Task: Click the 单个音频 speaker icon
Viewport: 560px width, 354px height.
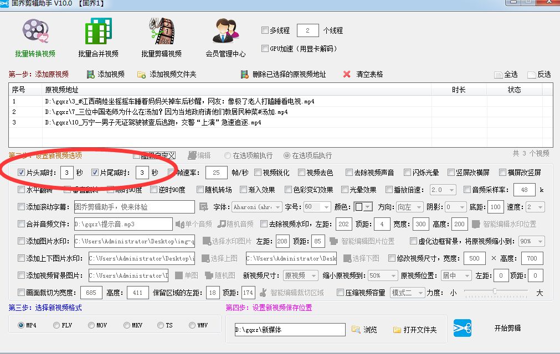Action: 179,224
